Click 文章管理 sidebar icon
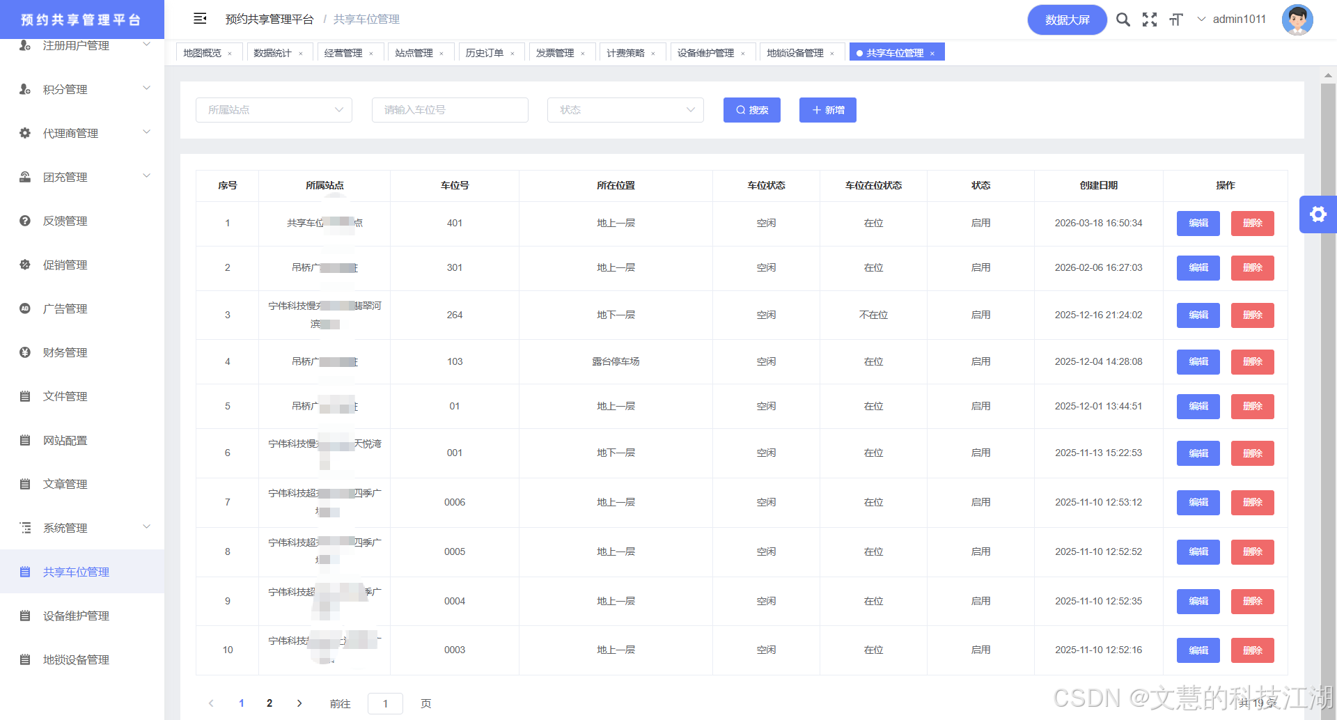The width and height of the screenshot is (1337, 720). [25, 484]
